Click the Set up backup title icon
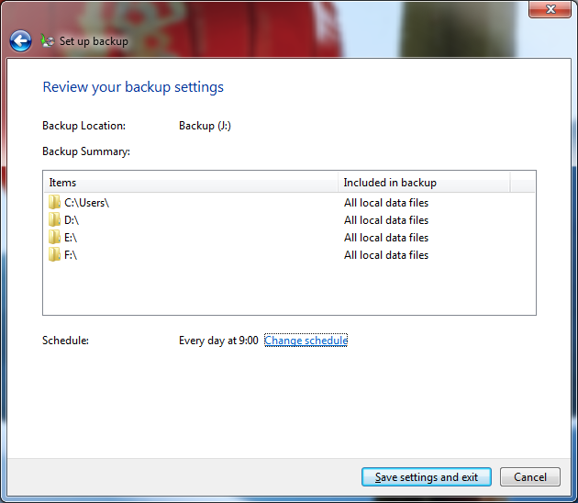The height and width of the screenshot is (503, 578). (x=48, y=41)
